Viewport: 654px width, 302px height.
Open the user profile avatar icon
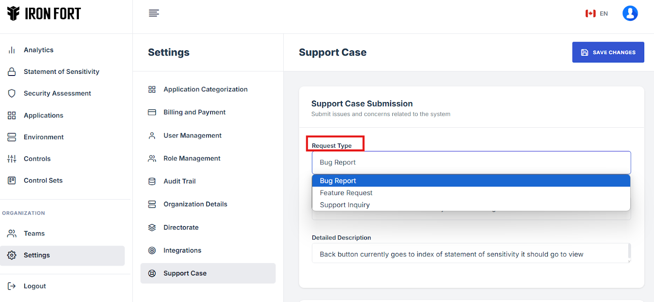tap(630, 13)
